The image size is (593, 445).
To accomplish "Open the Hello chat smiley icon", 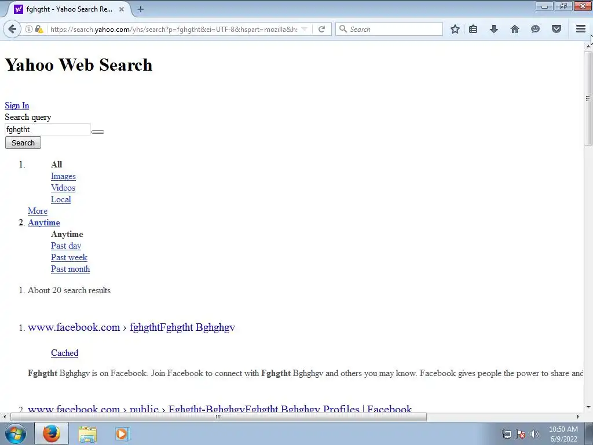I will [535, 29].
